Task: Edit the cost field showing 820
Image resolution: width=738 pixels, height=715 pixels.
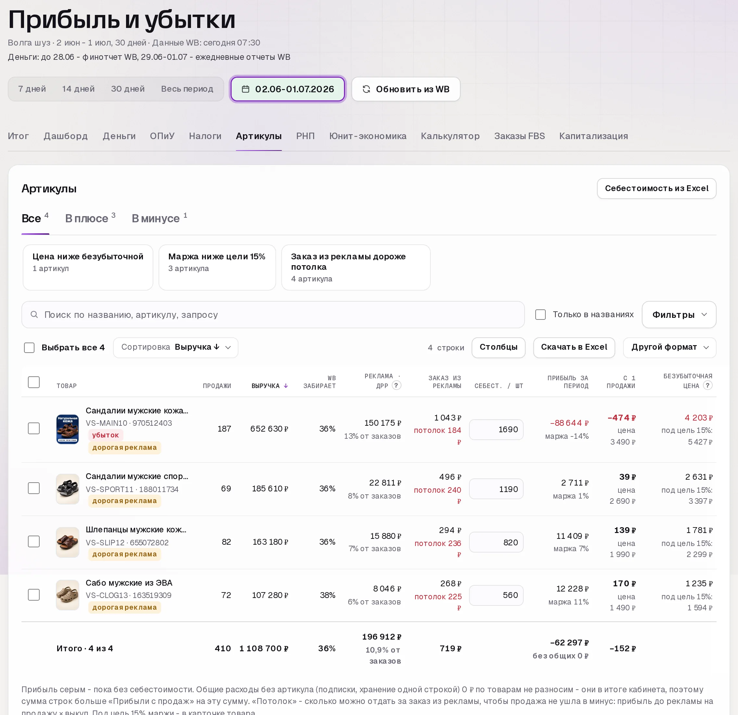Action: click(496, 542)
